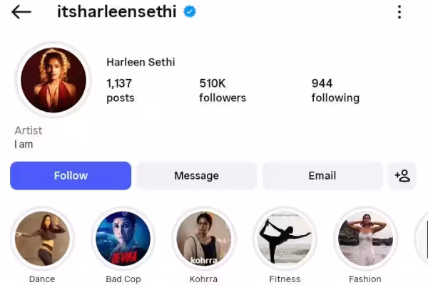Screen dimensions: 428x285
Task: Open the Bad Cop story highlight
Action: click(x=123, y=239)
